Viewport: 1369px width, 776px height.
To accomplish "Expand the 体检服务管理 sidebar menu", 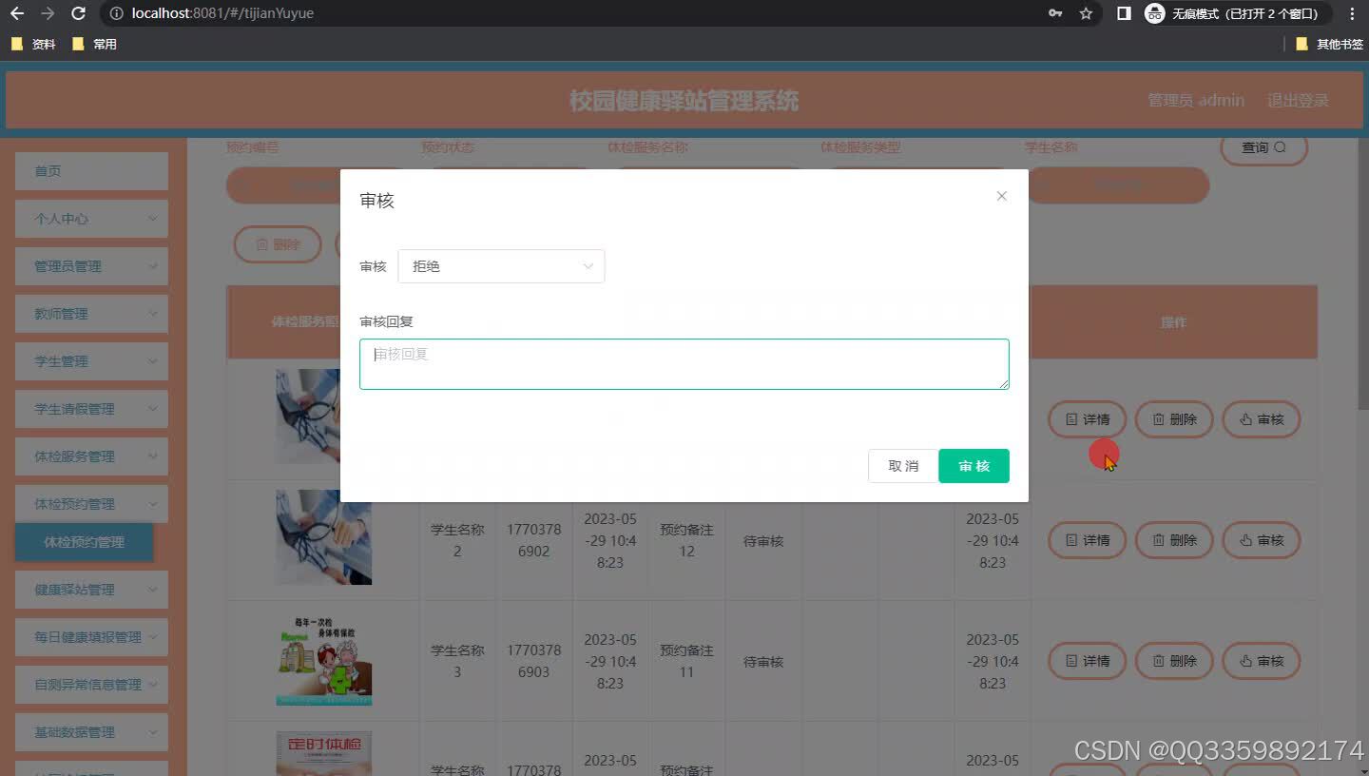I will point(91,456).
